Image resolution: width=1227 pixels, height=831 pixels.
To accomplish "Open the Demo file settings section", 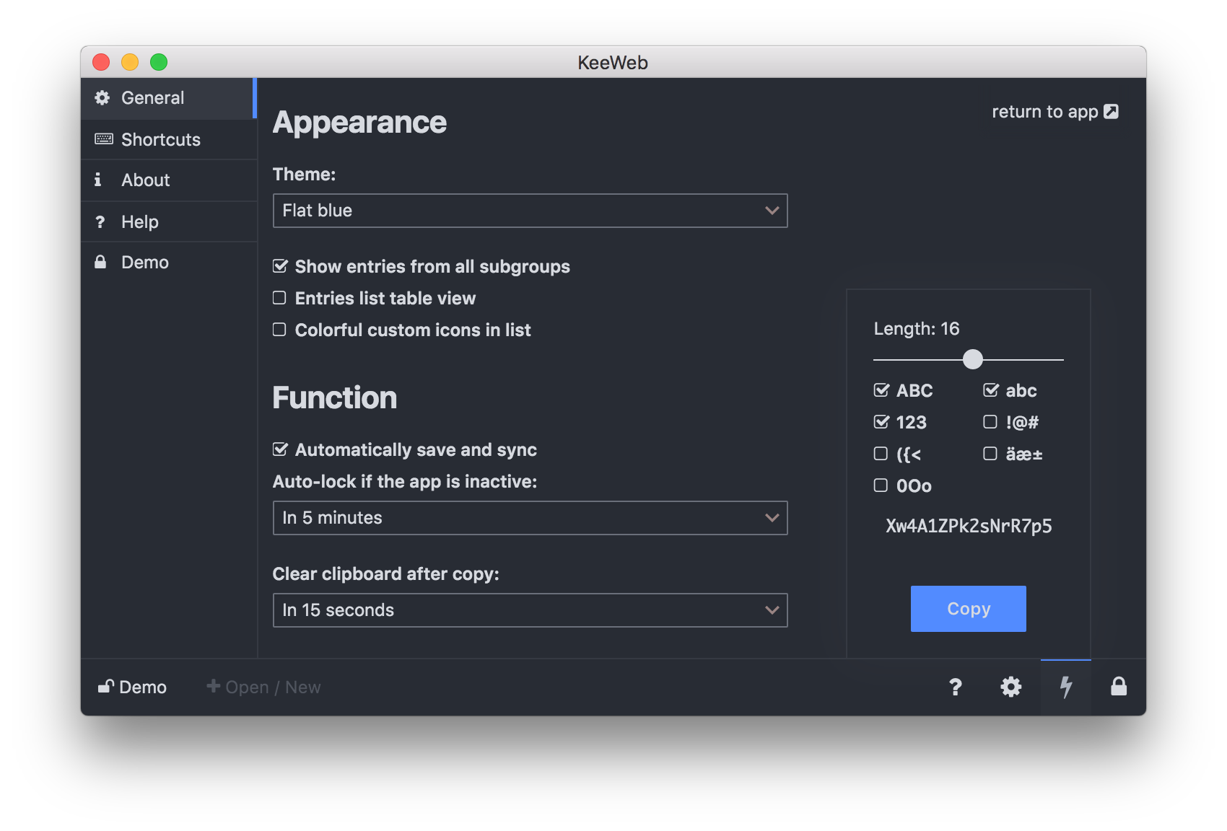I will pyautogui.click(x=169, y=263).
